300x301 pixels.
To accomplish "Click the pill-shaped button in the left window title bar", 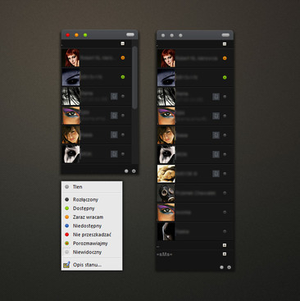I will click(130, 34).
